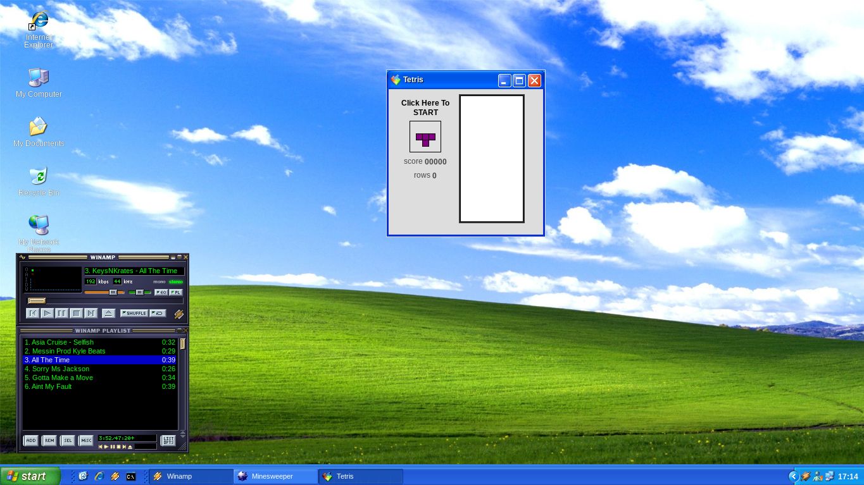Click the Winamp volume slider
864x485 pixels.
pyautogui.click(x=104, y=292)
